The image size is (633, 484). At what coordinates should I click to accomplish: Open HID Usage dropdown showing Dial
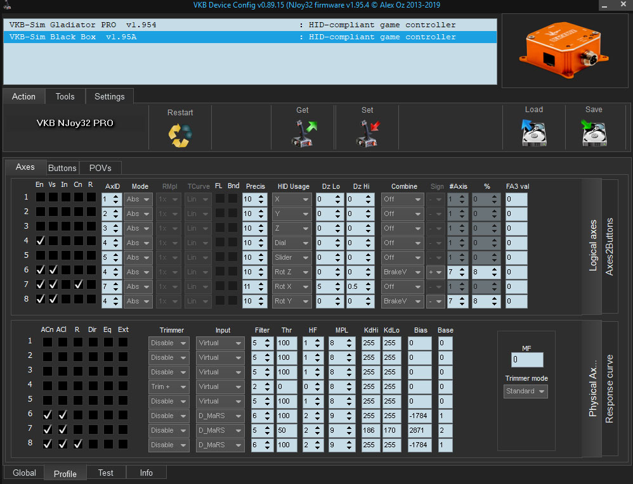[x=292, y=243]
